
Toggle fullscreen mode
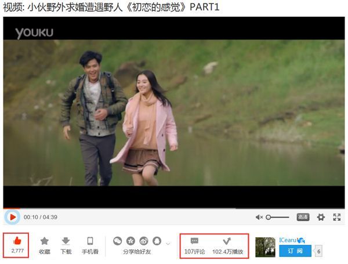click(337, 217)
